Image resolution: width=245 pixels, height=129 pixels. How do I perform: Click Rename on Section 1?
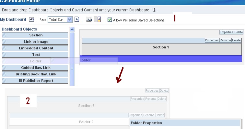[225, 40]
